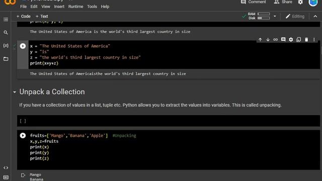
Task: Clear output icon next to Mango output
Action: (x=23, y=175)
